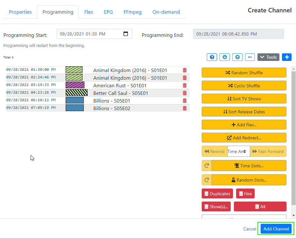296x239 pixels.
Task: Click the blue striped swatch for Billions S05E01
Action: coord(75,100)
